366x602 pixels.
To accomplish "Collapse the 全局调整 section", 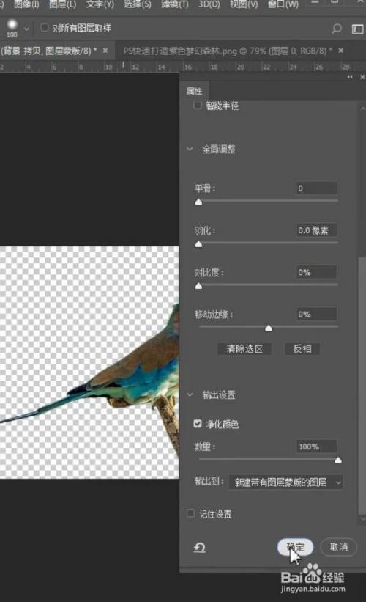I will click(190, 149).
